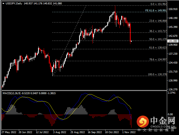Click the 23.6 = 146.868 retracement label

(158, 21)
